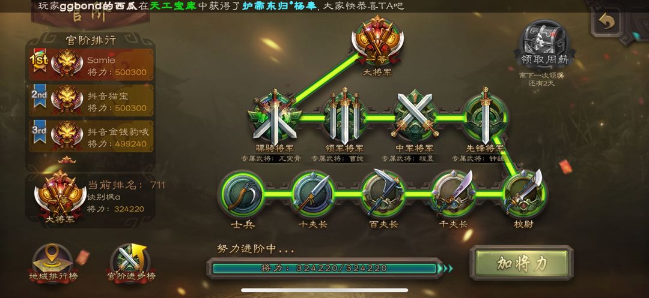Tap the 百夫长 pickaxe rank icon

click(x=383, y=193)
